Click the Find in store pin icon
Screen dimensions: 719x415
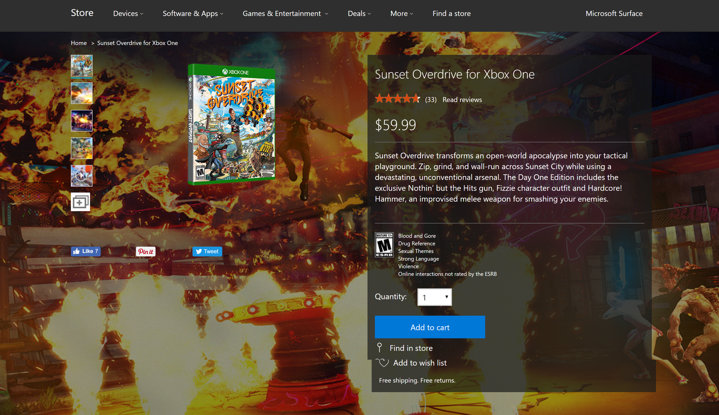pos(379,348)
